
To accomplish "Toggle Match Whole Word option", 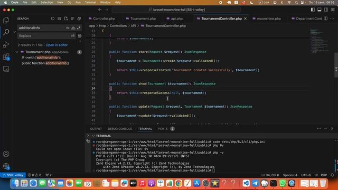I will tap(73, 28).
